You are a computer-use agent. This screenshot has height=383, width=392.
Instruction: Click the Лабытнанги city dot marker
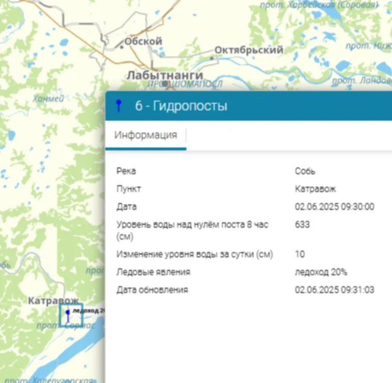pos(165,83)
